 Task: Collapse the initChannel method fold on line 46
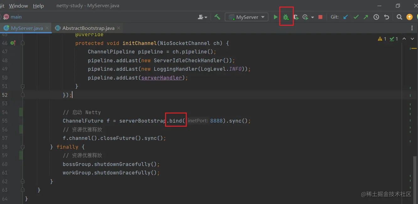click(x=23, y=43)
